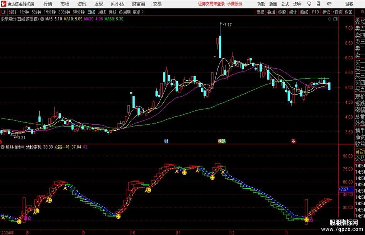
Task: Click the 财 marker under the main chart
Action: [166, 141]
